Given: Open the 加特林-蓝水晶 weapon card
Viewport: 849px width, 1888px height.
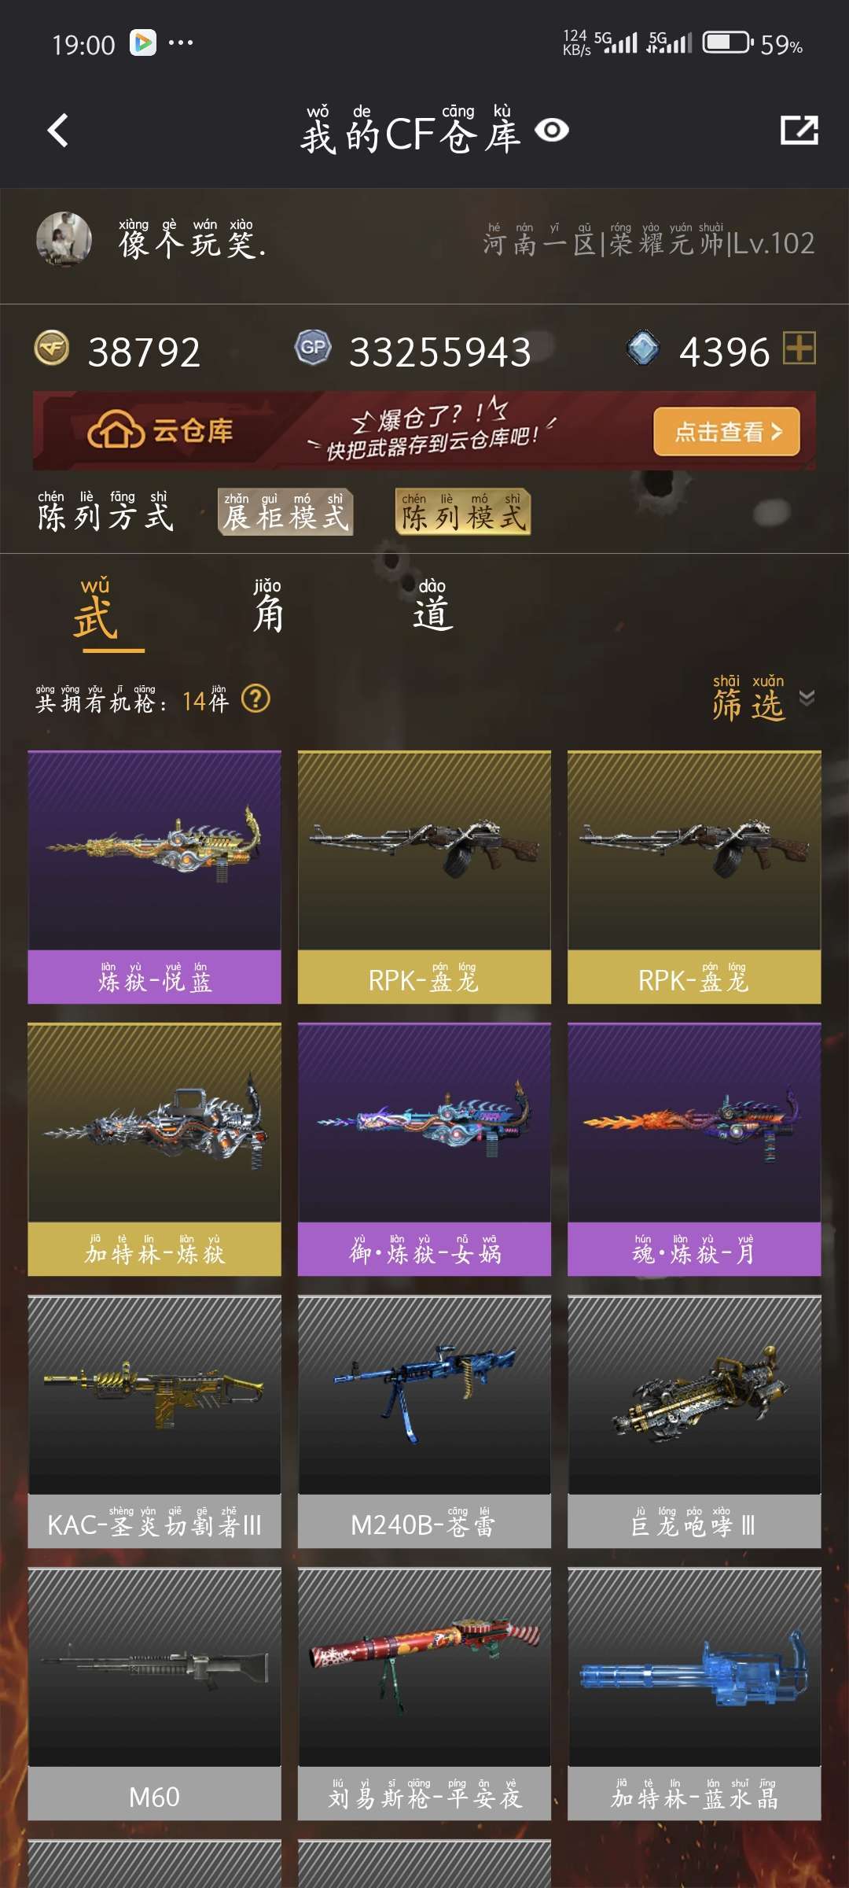Looking at the screenshot, I should 694,1694.
